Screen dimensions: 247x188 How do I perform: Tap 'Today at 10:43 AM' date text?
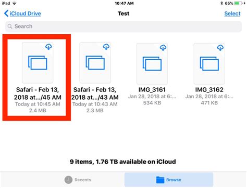95,104
